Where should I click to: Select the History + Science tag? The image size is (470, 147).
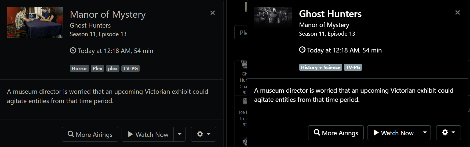pos(320,67)
